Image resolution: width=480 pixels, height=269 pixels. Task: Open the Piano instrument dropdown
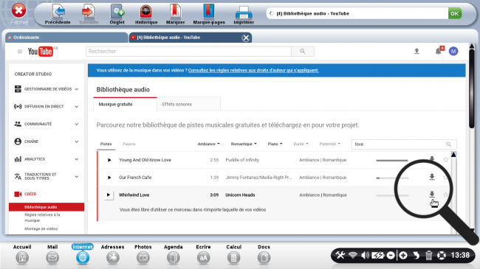coord(275,144)
